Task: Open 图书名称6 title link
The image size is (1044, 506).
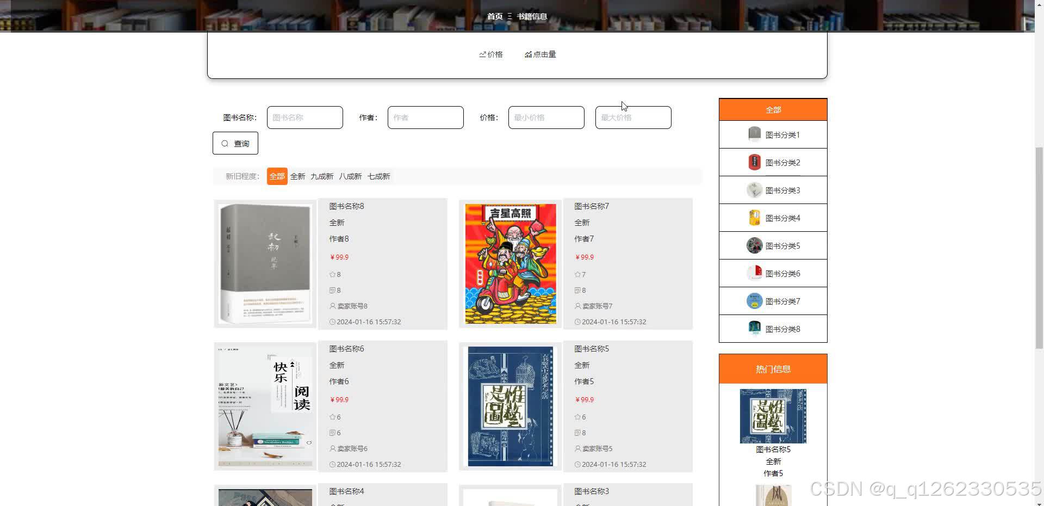Action: coord(347,349)
